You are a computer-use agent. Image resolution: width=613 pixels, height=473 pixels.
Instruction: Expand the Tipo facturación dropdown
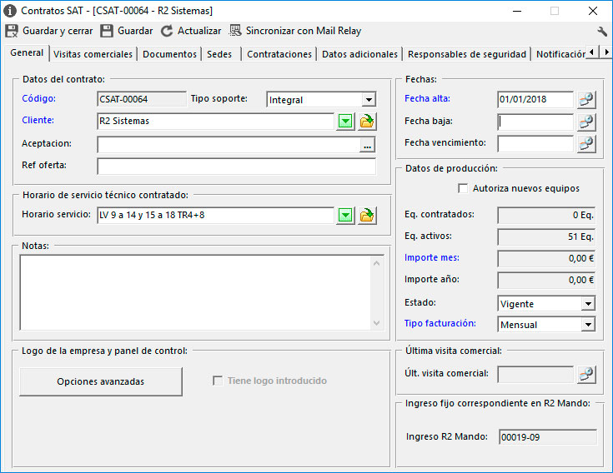point(588,324)
